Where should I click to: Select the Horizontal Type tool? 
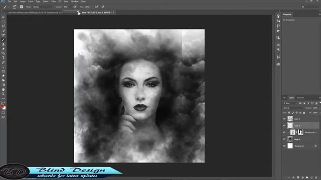pos(3,58)
